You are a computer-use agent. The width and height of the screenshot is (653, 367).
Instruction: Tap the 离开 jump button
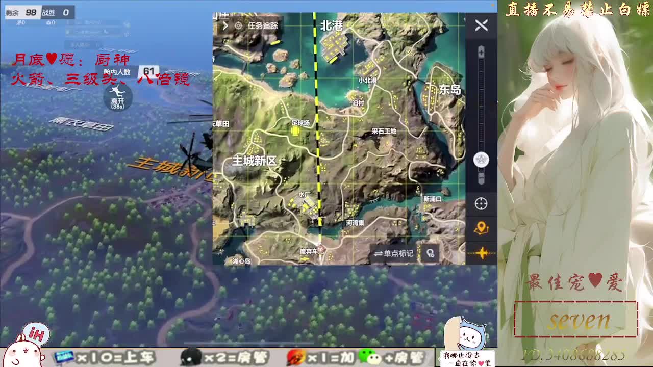(118, 97)
